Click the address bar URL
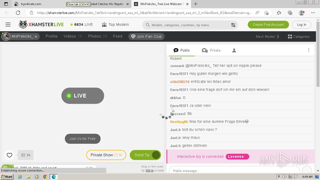 click(144, 13)
